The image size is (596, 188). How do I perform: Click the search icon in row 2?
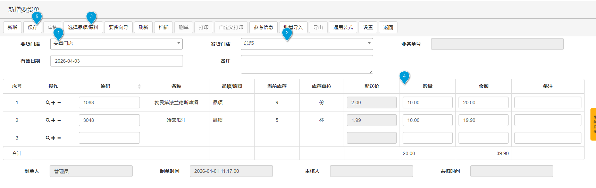(x=48, y=120)
